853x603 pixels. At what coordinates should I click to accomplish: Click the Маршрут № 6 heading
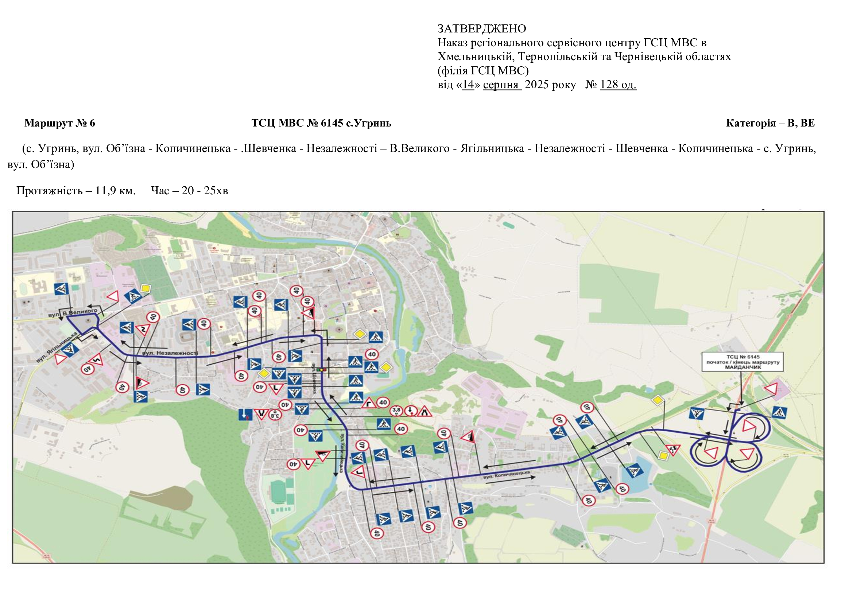(x=60, y=123)
